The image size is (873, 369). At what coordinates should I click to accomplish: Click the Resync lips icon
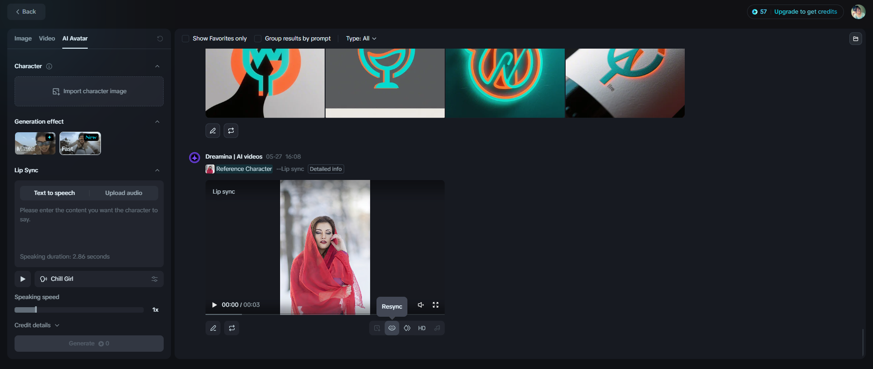coord(392,328)
